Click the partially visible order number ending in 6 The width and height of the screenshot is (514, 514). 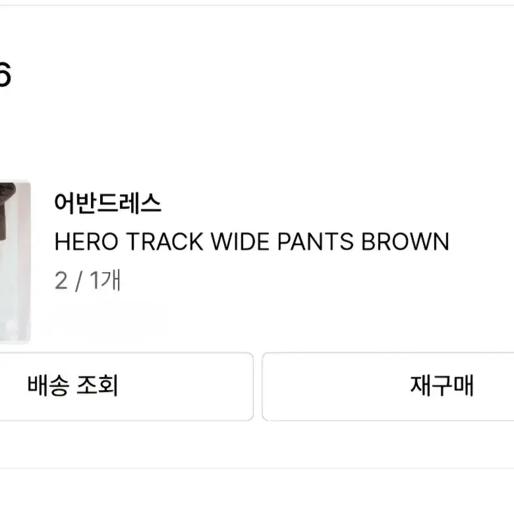pyautogui.click(x=5, y=74)
